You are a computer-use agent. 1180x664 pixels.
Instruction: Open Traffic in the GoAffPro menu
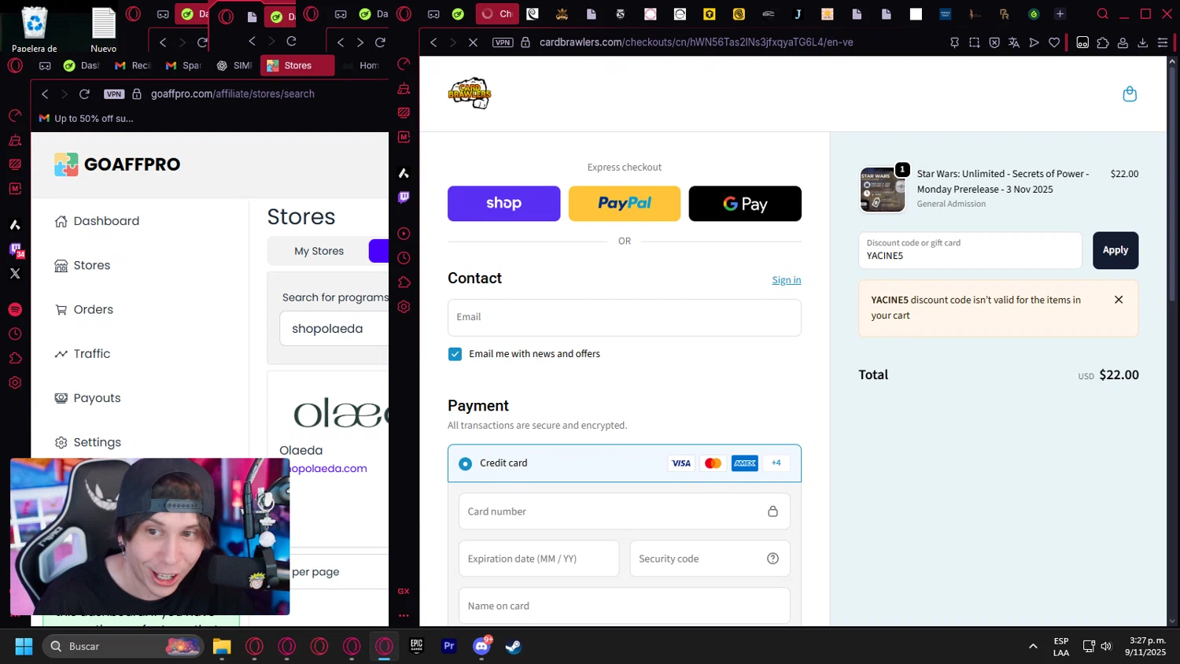click(82, 354)
